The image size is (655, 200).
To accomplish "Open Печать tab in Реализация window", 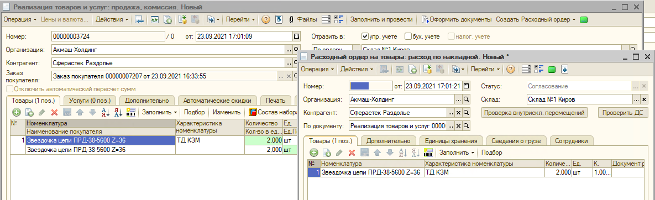I will [276, 100].
